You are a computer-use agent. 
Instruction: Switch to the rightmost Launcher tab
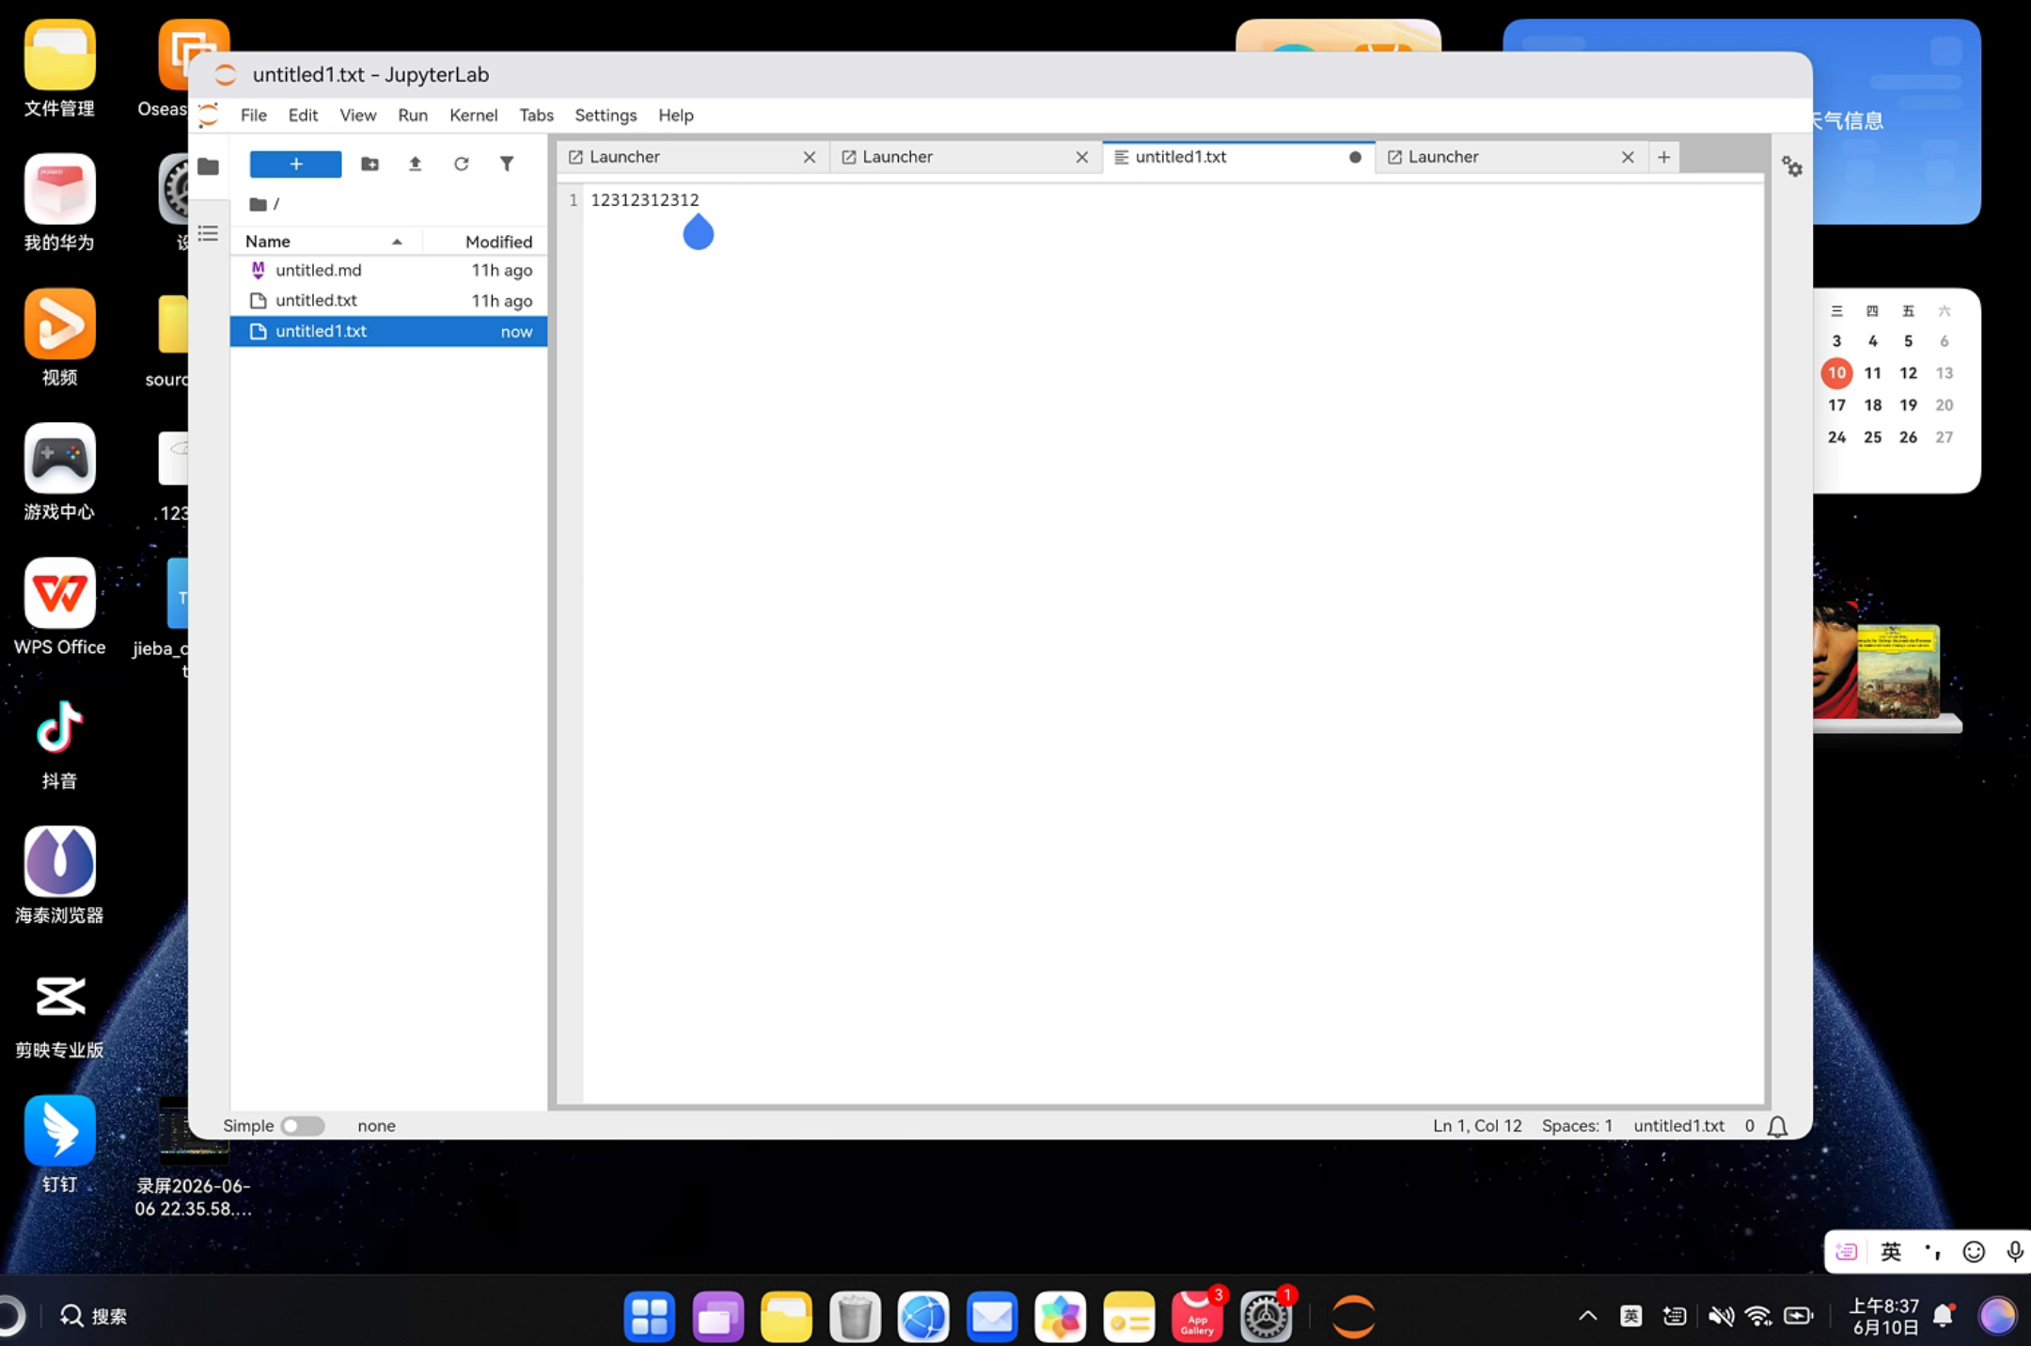tap(1512, 157)
